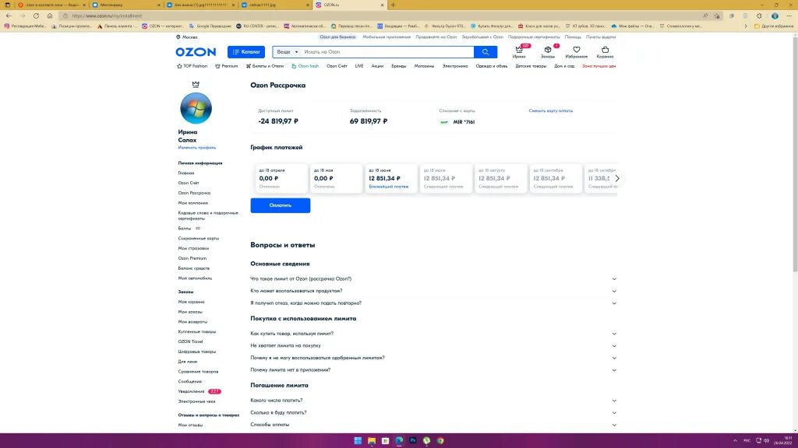Screen dimensions: 798x448
Task: Expand Какого числа платить question
Action: [433, 401]
